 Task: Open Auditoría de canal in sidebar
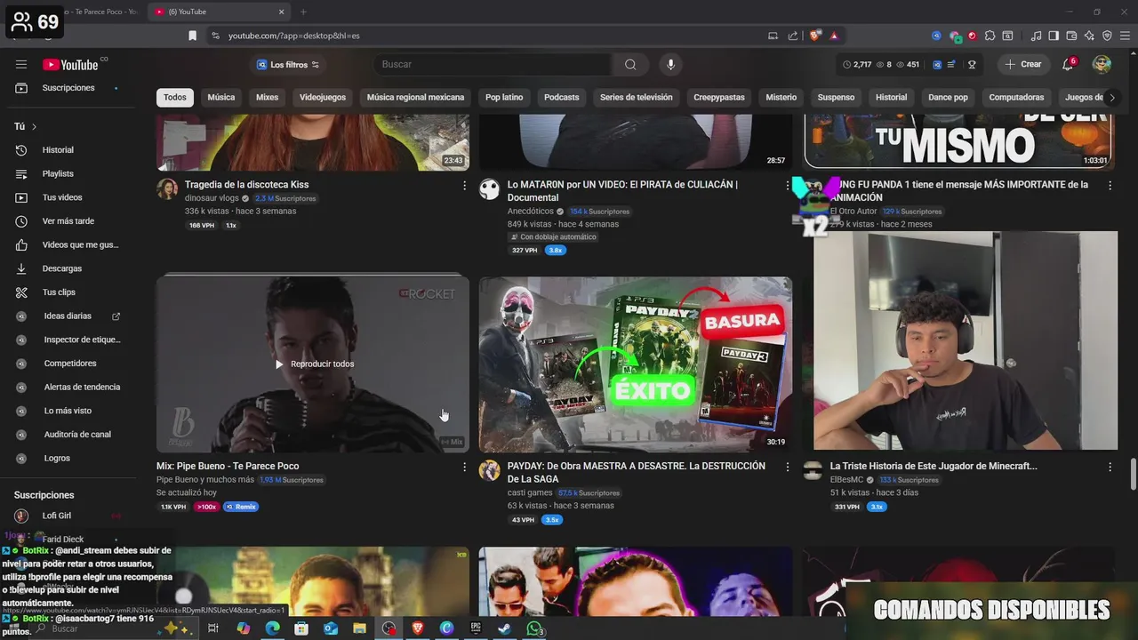point(70,435)
